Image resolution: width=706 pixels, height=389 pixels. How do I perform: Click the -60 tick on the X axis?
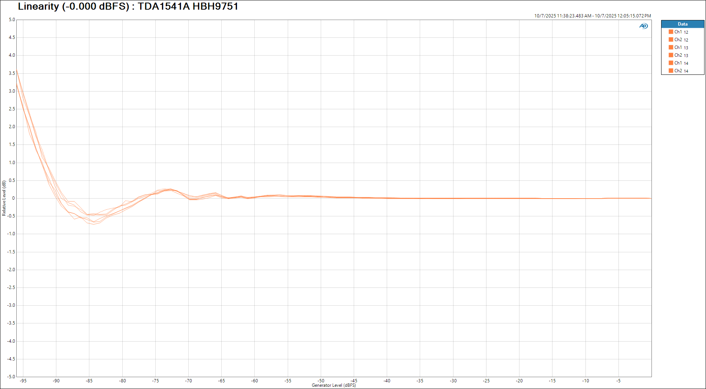tap(254, 381)
